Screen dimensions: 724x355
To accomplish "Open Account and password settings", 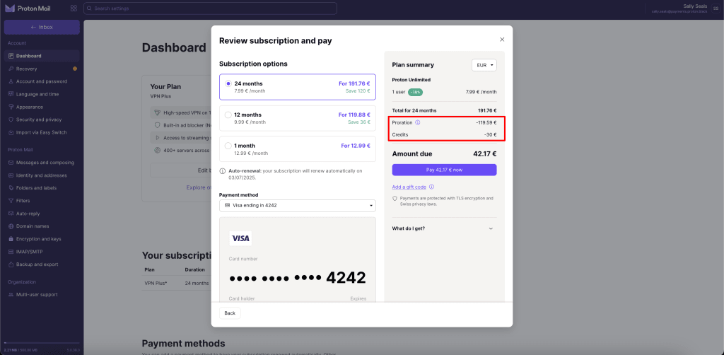I will (42, 81).
